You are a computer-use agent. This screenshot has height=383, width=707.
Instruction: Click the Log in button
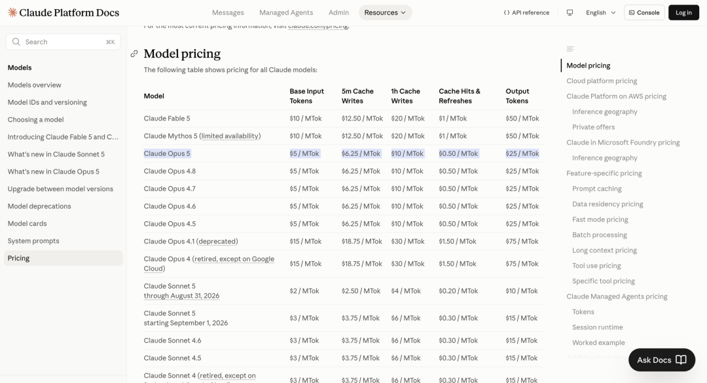pos(683,12)
